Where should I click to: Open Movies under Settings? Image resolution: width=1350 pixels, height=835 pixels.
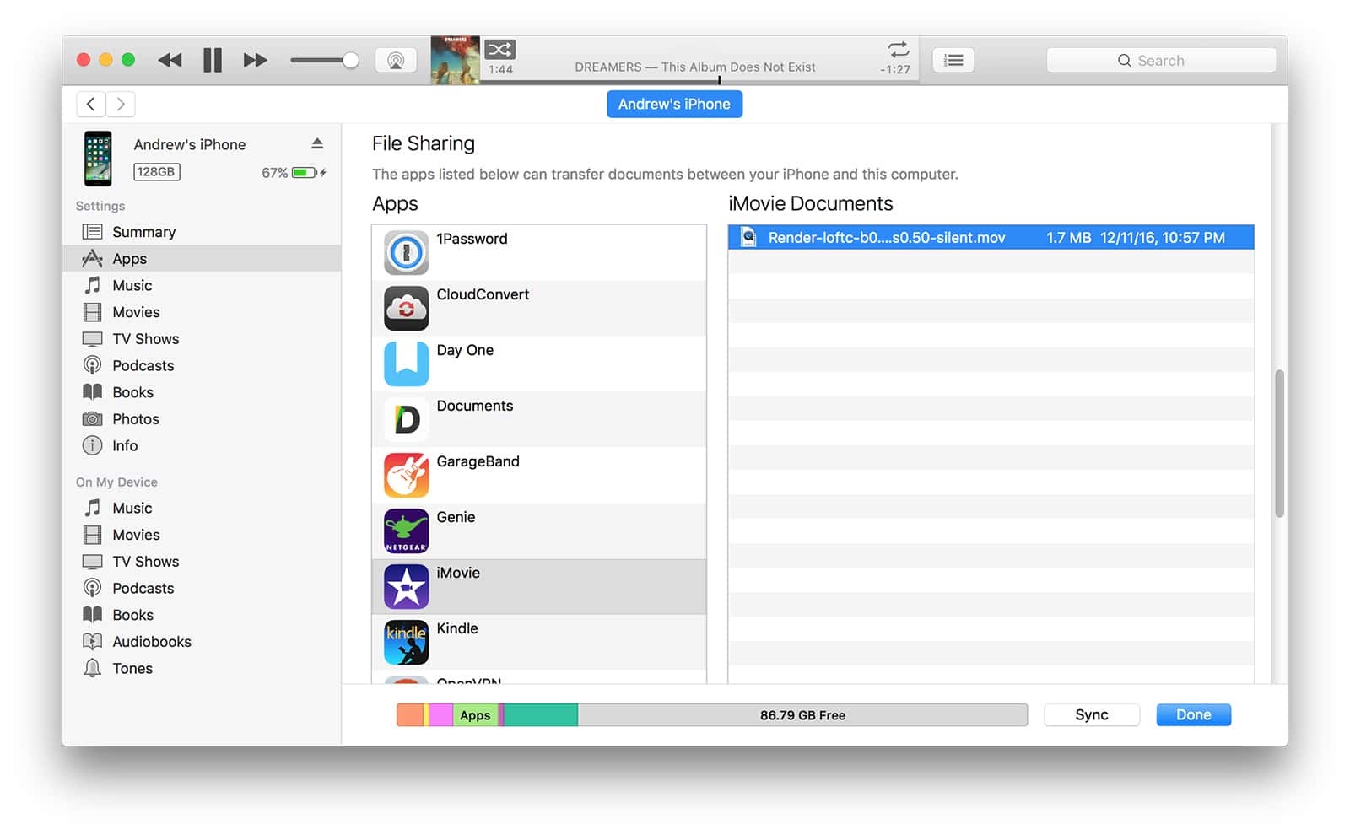202,312
